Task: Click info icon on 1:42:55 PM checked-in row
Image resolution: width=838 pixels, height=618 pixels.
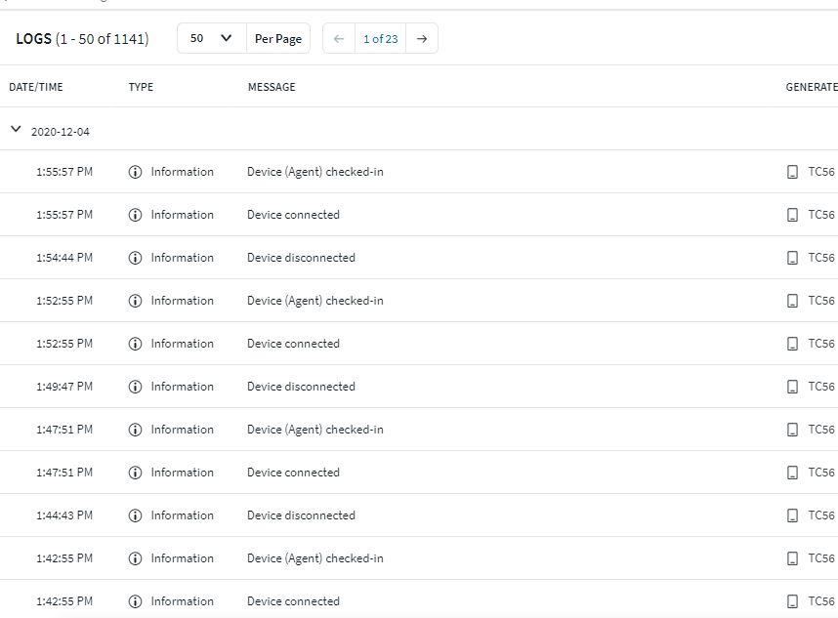Action: [x=135, y=558]
